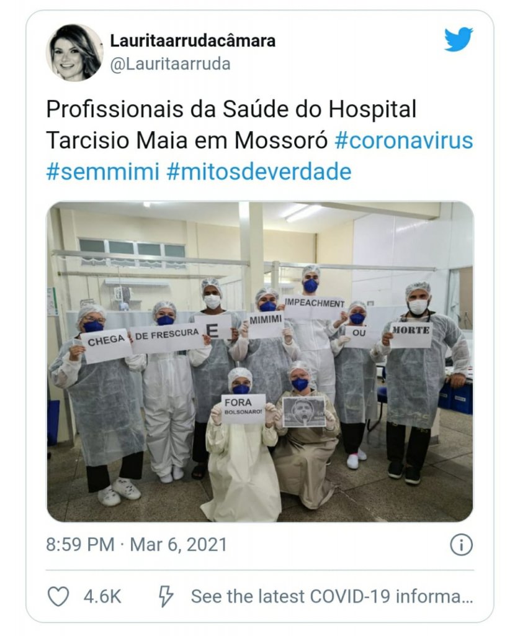Click See the latest COVID-19 information link
Image resolution: width=515 pixels, height=636 pixels.
(x=332, y=597)
